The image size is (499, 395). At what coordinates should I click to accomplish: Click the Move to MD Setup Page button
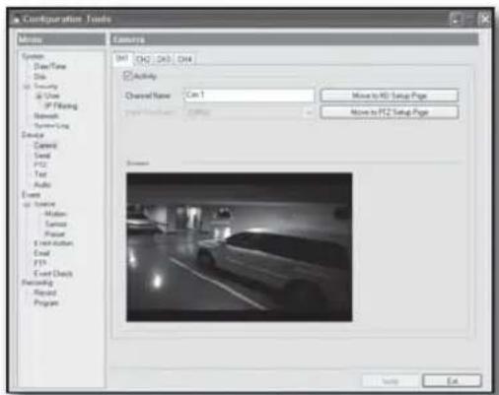tap(390, 96)
